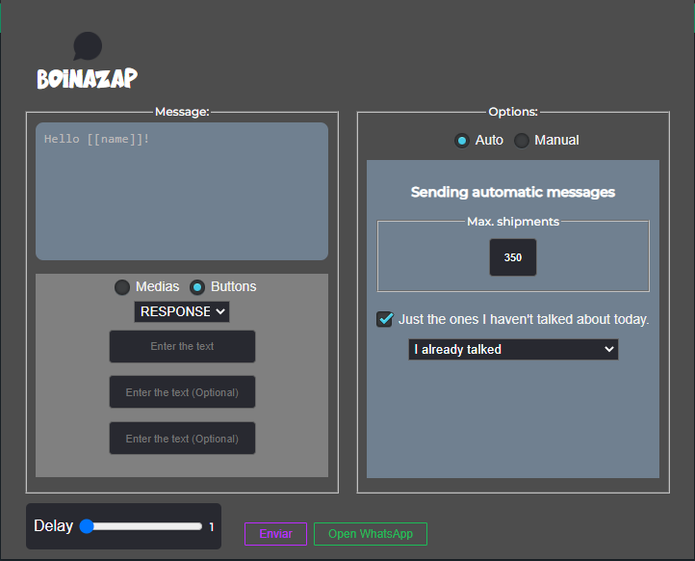Click the 'Message:' legend label
Screen dimensions: 695x561
click(x=182, y=112)
